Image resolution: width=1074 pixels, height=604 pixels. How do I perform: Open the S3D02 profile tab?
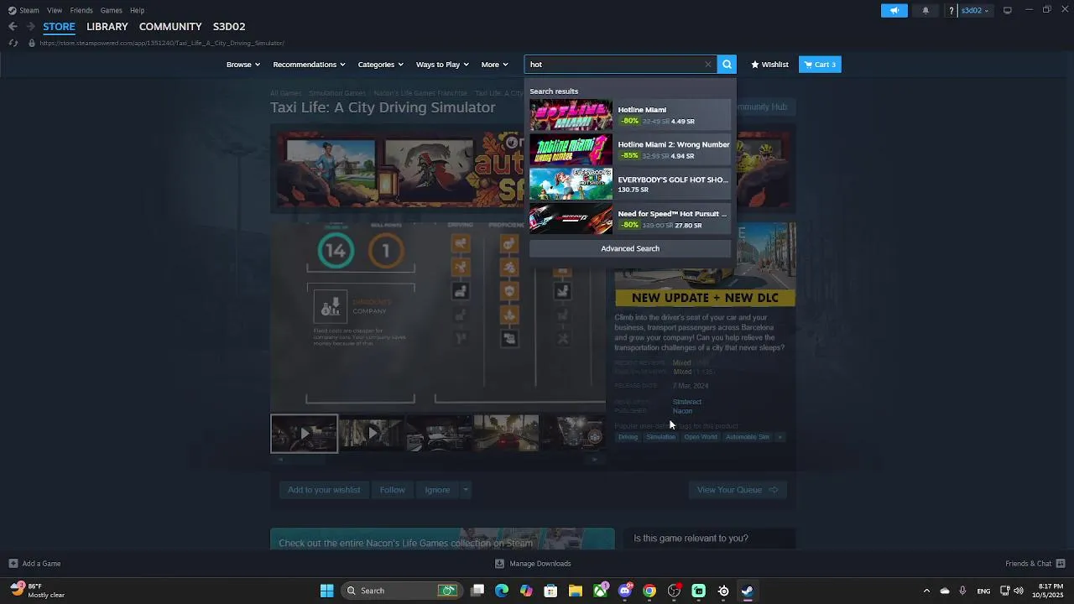229,27
